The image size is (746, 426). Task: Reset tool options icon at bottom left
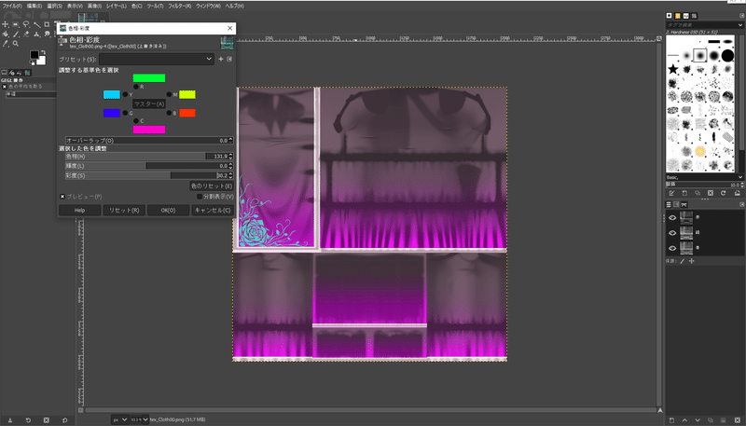tap(64, 420)
